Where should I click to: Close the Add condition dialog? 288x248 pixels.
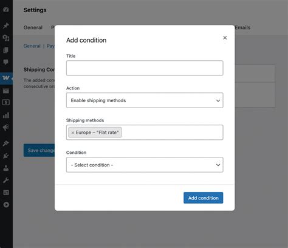click(x=225, y=38)
